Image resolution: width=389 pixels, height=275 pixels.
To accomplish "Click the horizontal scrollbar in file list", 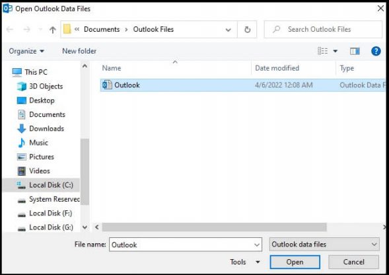I will [215, 227].
